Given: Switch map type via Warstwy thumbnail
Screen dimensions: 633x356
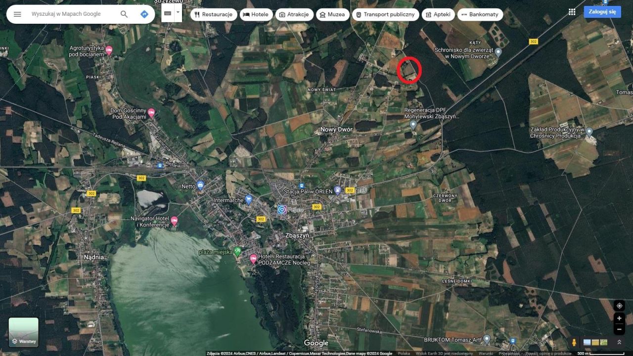Looking at the screenshot, I should (24, 332).
